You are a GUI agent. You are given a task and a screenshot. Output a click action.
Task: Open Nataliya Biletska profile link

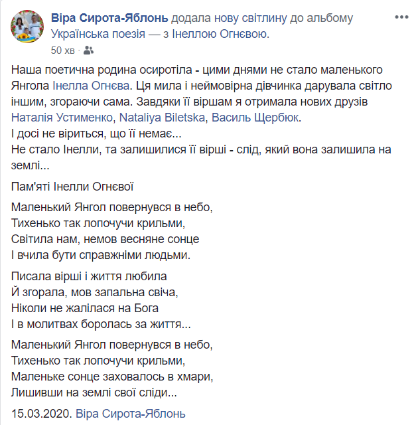point(162,118)
